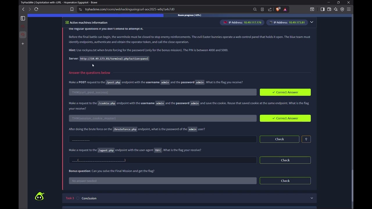Viewport: 372px width, 209px height.
Task: Click Correct Answer for curl_post_success flag
Action: (285, 92)
